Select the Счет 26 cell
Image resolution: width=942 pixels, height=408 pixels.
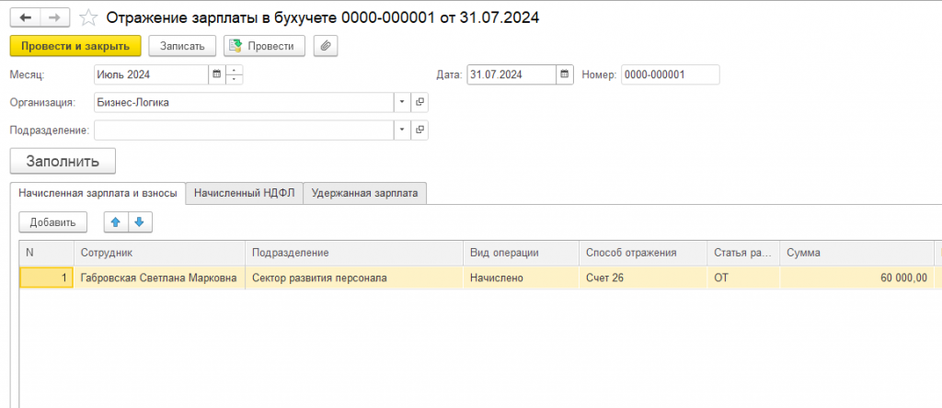(x=643, y=278)
